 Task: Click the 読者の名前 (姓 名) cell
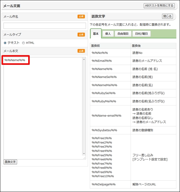pyautogui.click(x=153, y=69)
